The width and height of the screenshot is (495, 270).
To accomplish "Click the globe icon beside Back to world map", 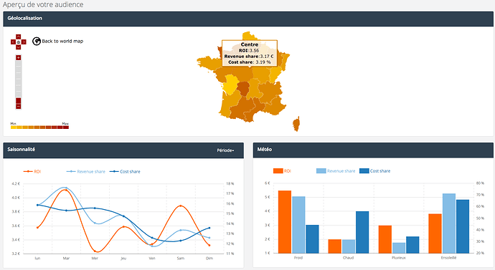I will [x=37, y=42].
